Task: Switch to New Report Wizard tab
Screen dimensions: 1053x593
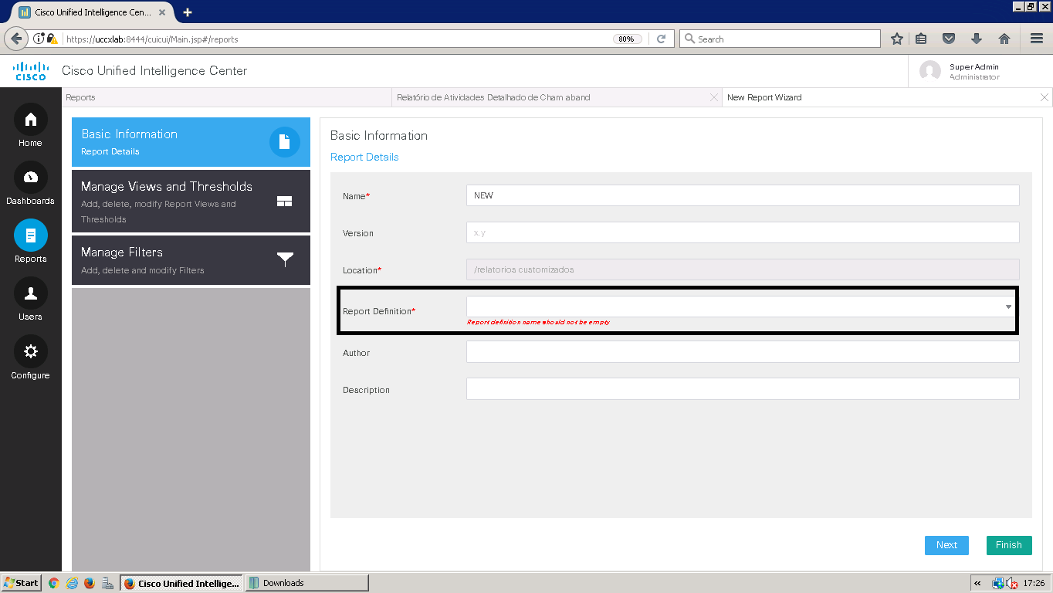Action: 886,97
